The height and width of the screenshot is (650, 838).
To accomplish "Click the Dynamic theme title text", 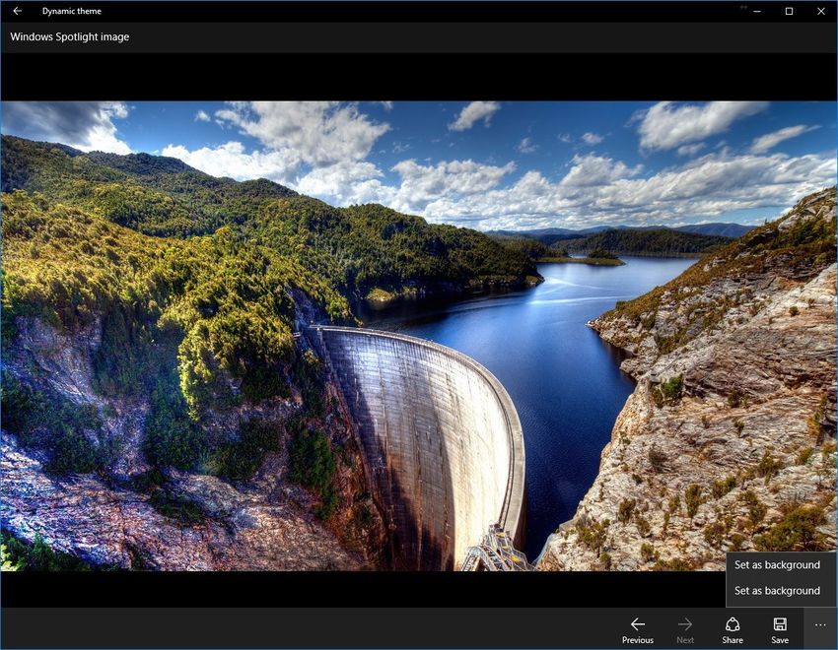I will click(x=73, y=11).
